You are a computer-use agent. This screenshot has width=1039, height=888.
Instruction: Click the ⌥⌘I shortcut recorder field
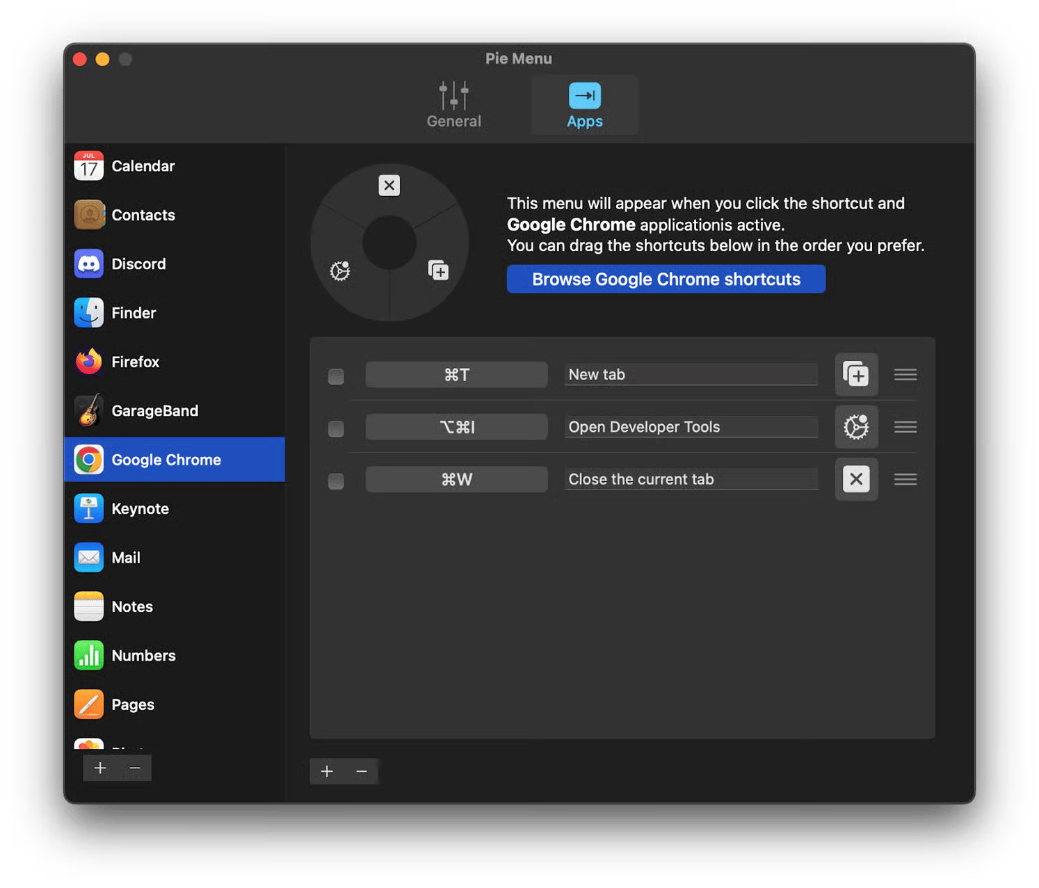(456, 427)
